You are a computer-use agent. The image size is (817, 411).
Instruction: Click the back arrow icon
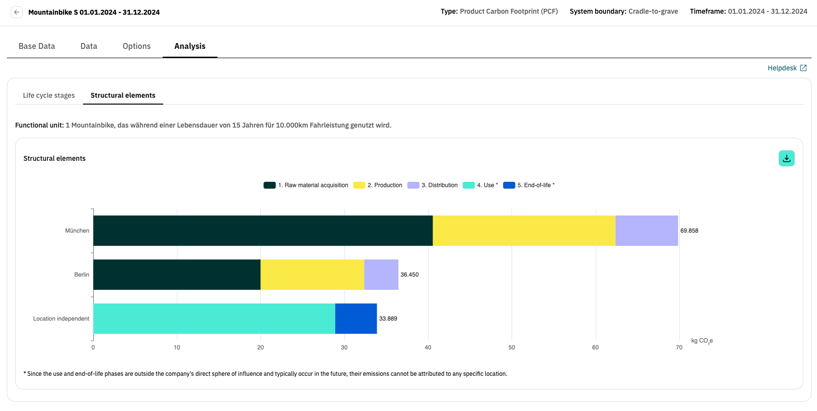[x=17, y=12]
